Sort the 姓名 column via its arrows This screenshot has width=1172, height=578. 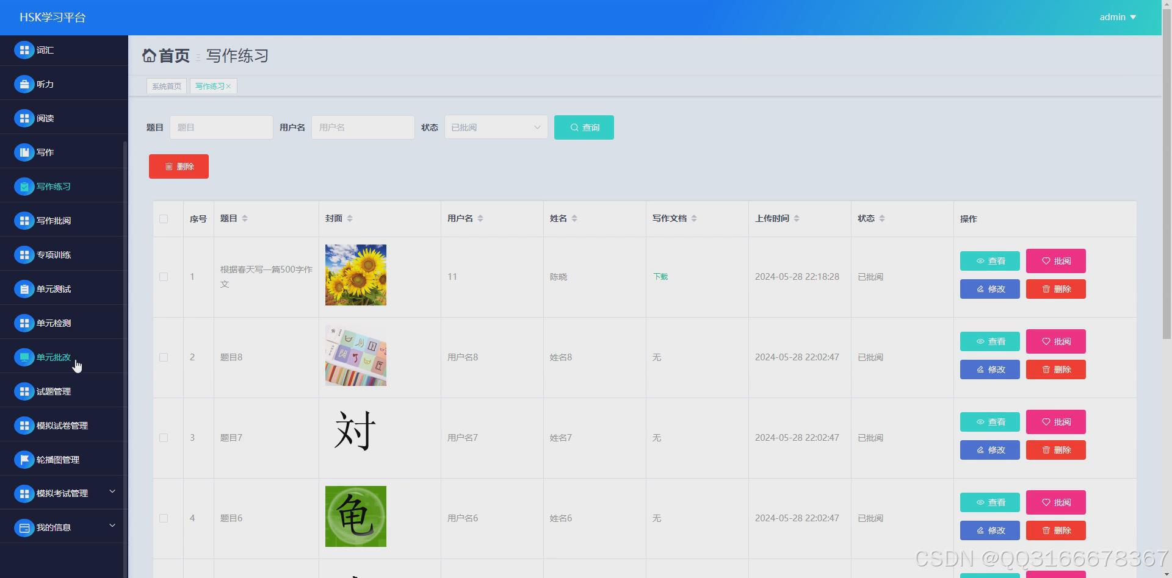click(574, 218)
